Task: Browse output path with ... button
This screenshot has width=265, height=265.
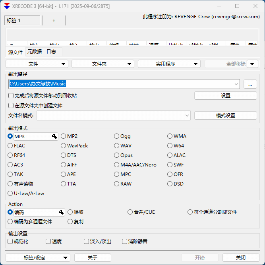Action: pyautogui.click(x=250, y=84)
